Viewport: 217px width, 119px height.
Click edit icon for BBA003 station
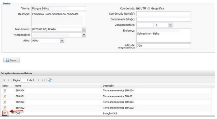coord(5,101)
